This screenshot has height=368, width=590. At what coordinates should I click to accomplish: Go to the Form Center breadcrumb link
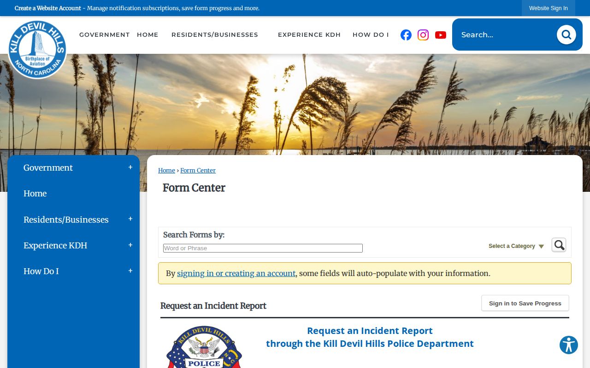point(198,170)
